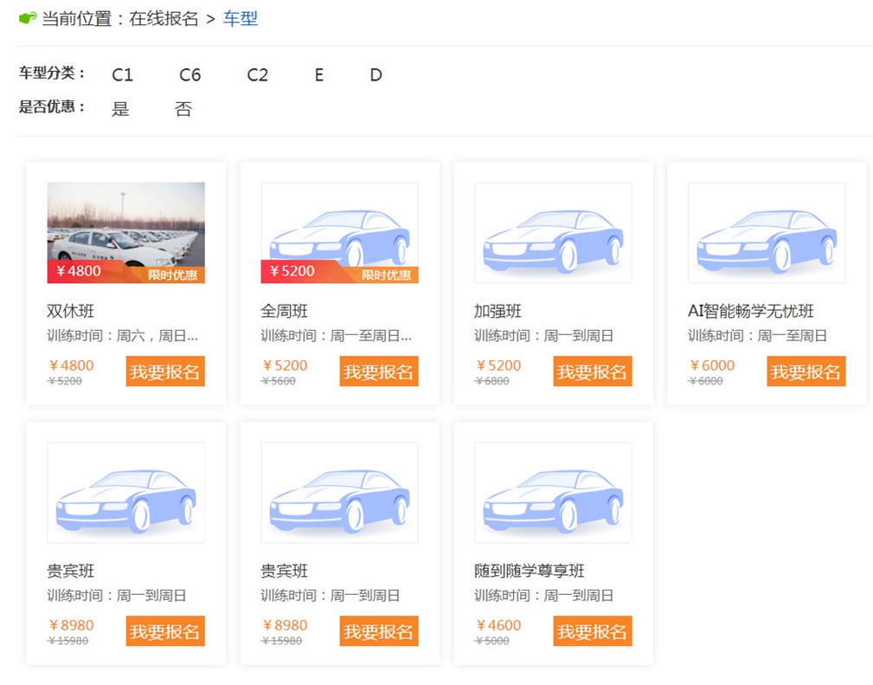Viewport: 873px width, 685px height.
Task: Click 我要报名 for the 双休班 class
Action: [165, 372]
